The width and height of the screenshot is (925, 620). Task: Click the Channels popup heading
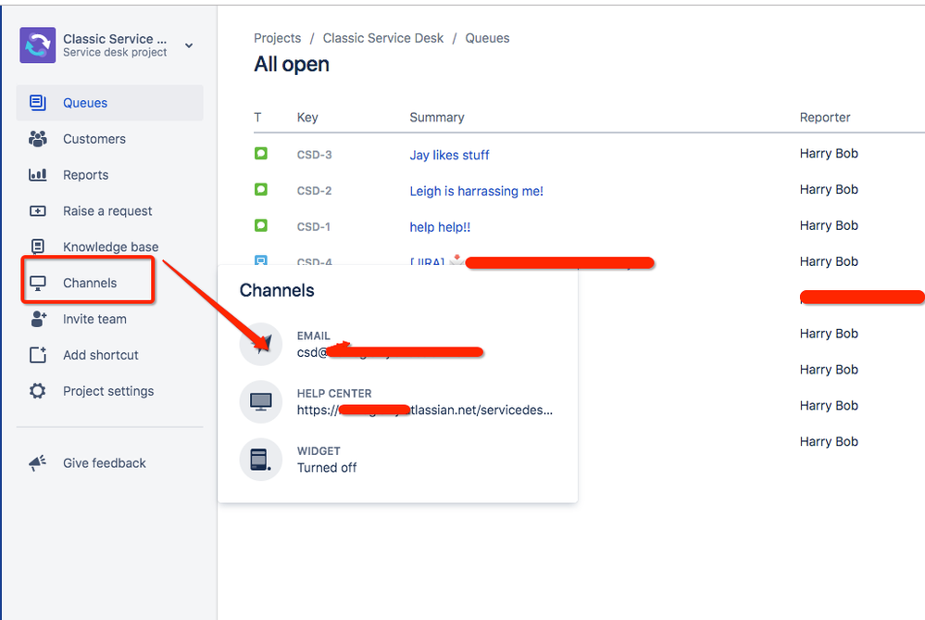[x=277, y=290]
